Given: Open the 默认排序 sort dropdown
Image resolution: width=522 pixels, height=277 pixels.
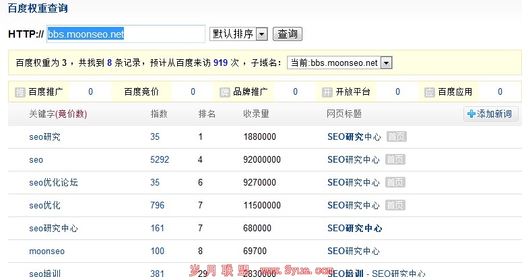Looking at the screenshot, I should tap(238, 34).
